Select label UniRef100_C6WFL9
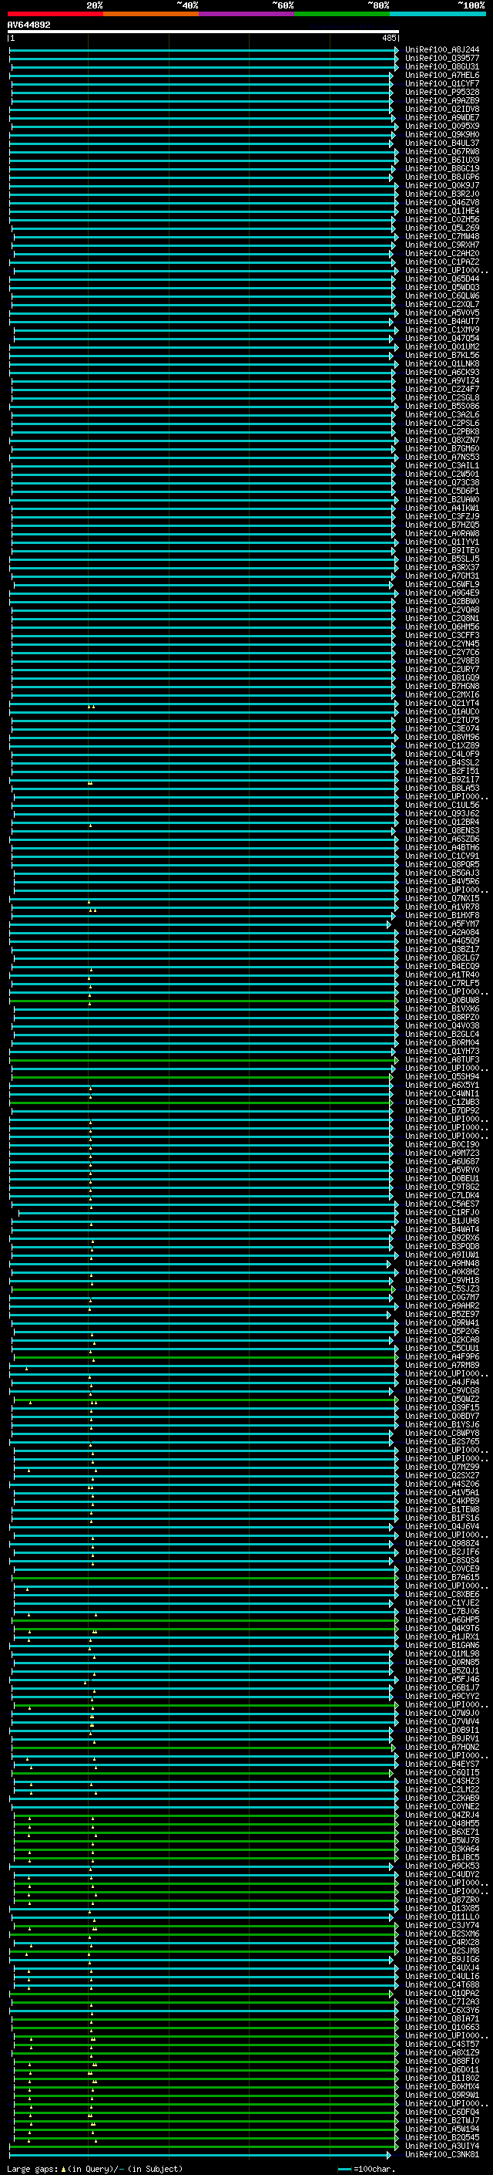Viewport: 493px width, 2175px height. coord(441,584)
